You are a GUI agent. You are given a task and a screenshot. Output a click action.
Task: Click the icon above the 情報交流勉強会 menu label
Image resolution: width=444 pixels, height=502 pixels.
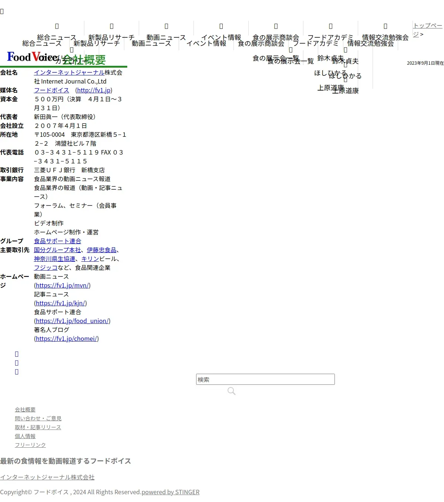(386, 26)
